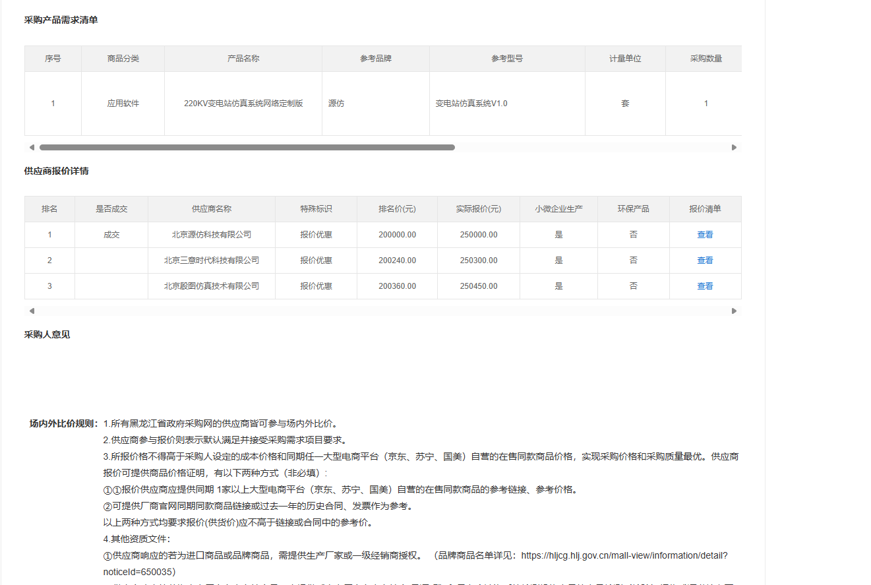The width and height of the screenshot is (871, 585).
Task: Select the 北京源仿科技有限公司 supplier cell
Action: pos(211,235)
